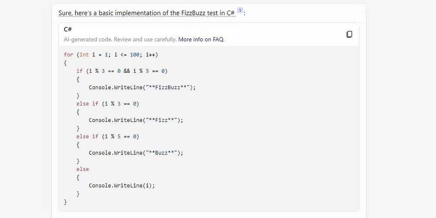Click the WriteLine "**Buzz**" statement
Screen dimensions: 436x218
point(136,153)
